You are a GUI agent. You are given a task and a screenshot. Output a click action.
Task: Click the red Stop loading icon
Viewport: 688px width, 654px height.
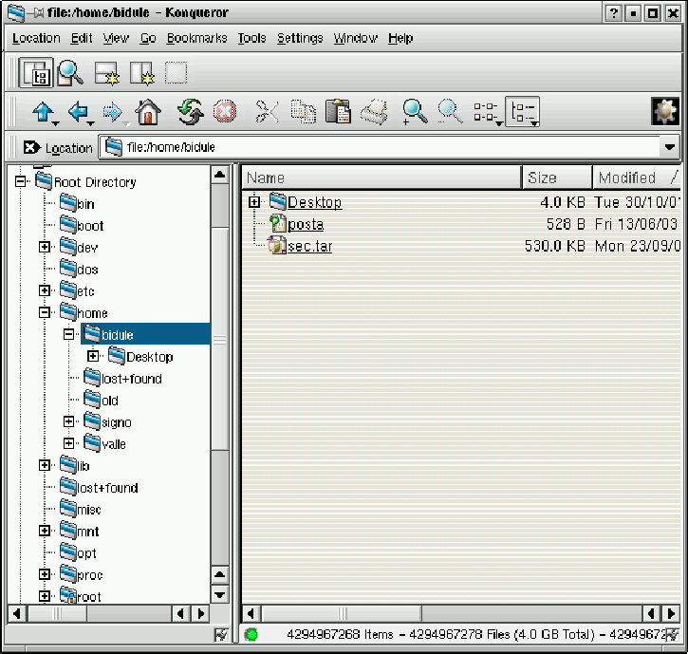[x=225, y=112]
